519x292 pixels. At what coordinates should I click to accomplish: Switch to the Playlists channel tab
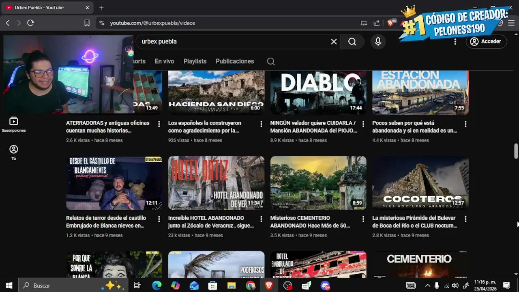(x=195, y=61)
